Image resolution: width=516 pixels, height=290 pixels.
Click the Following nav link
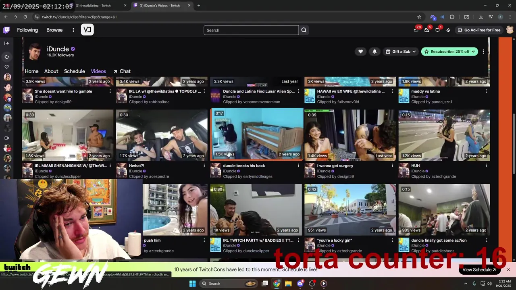point(27,30)
